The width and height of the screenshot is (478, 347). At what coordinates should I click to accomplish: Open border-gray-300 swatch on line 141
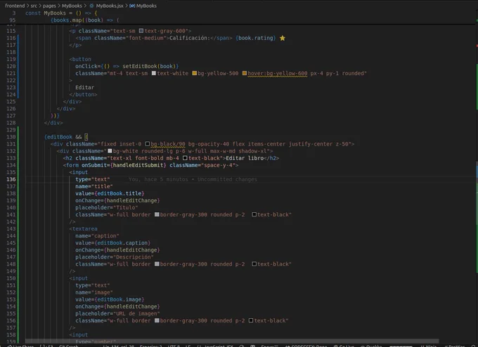coord(157,214)
